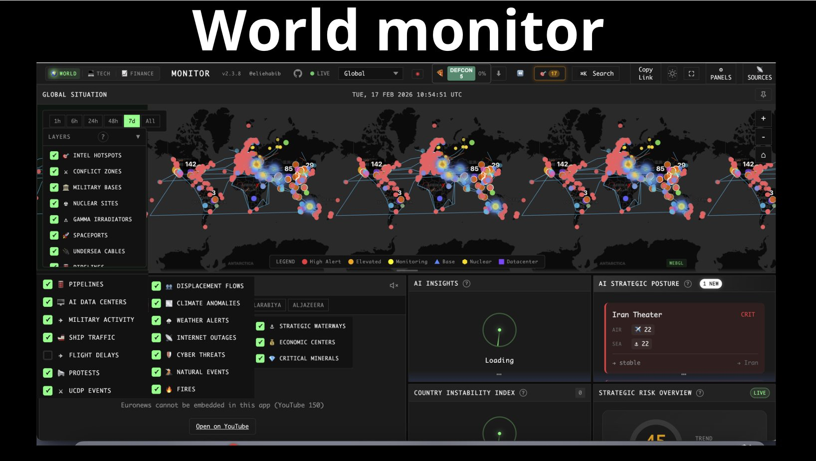
Task: Switch to the Finance tab
Action: click(x=138, y=73)
